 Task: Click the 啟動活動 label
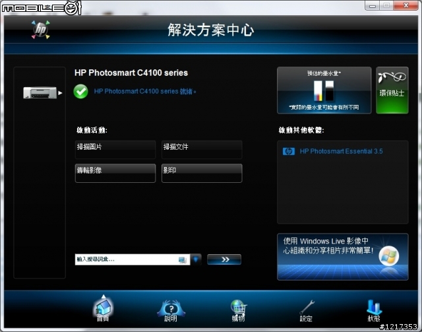tap(92, 131)
